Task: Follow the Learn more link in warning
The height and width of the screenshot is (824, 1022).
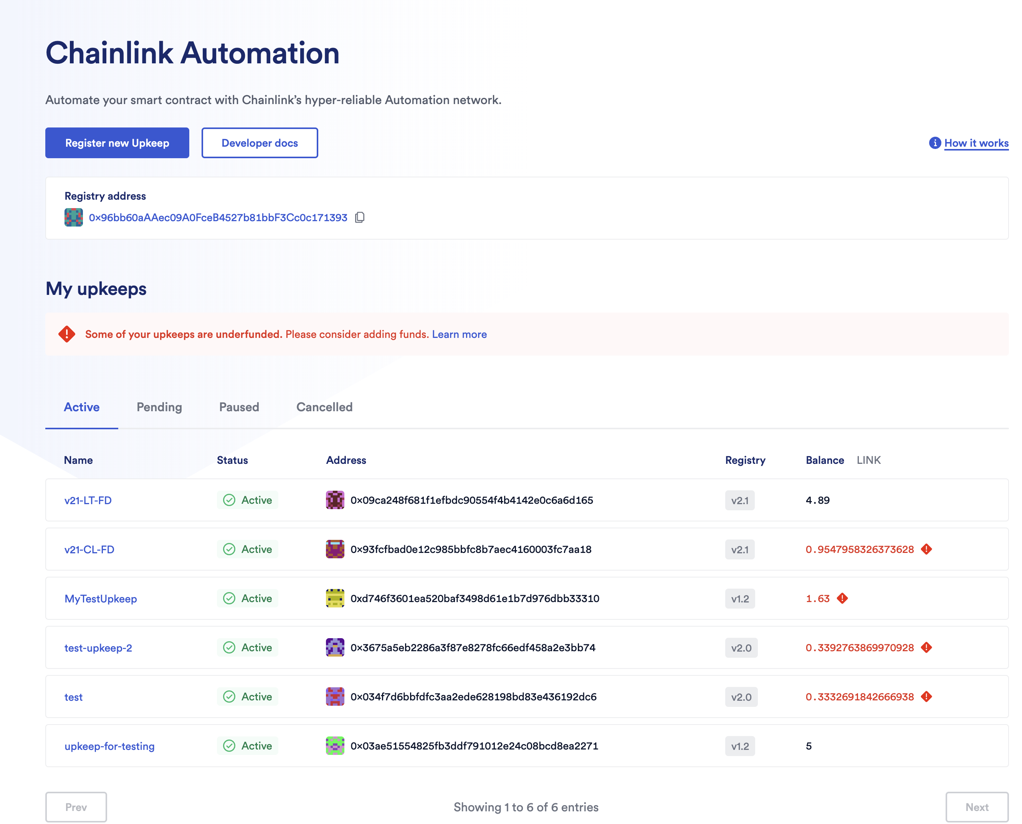Action: [x=459, y=334]
